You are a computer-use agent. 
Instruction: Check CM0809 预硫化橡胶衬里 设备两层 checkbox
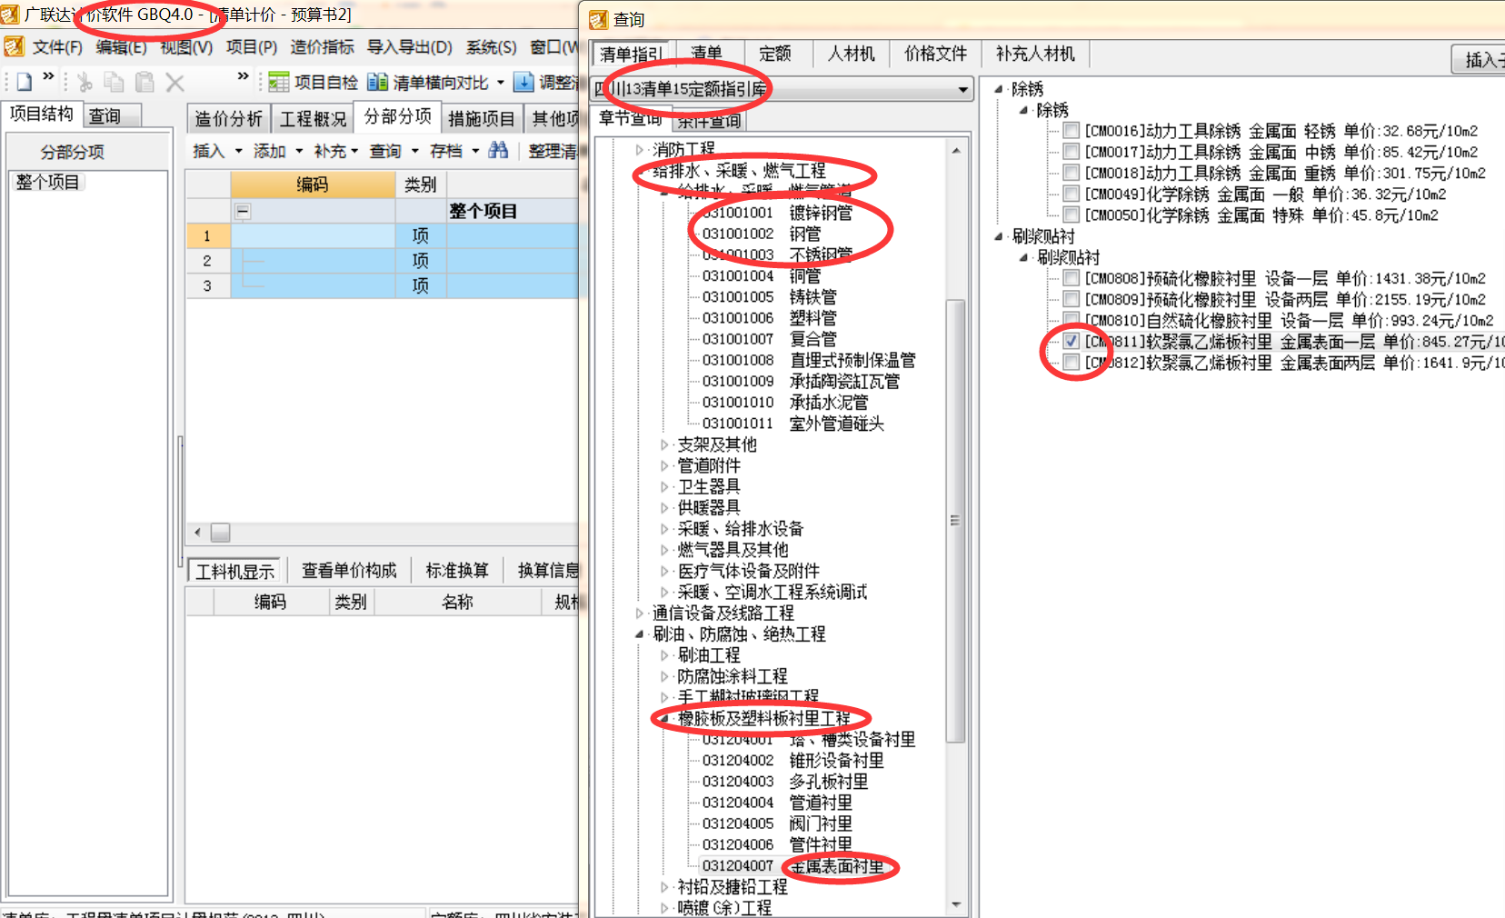tap(1071, 299)
